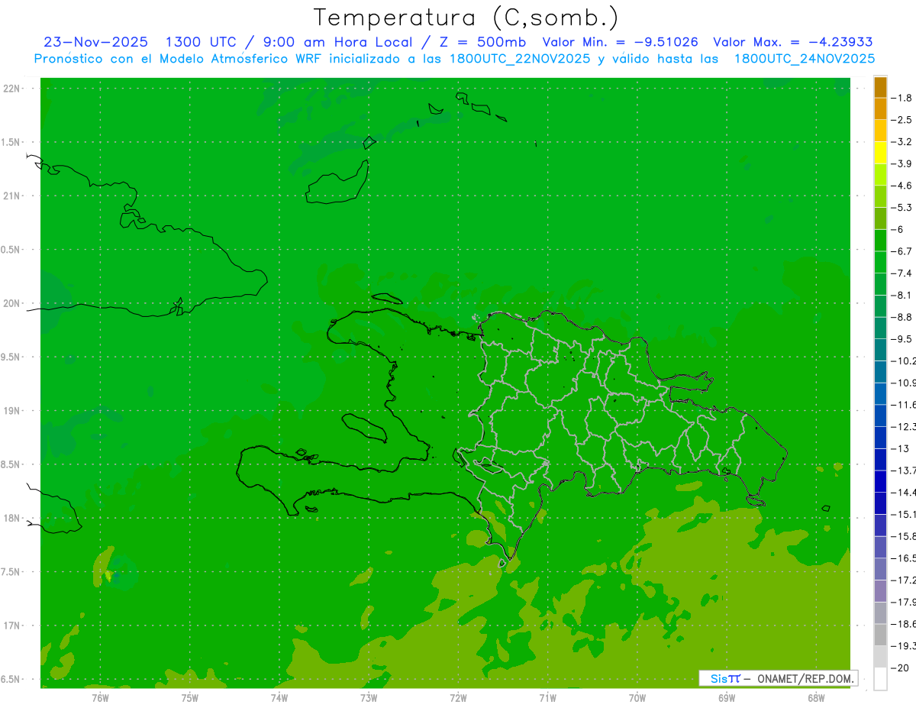Click the '71W' longitude label
The width and height of the screenshot is (916, 708).
coord(547,698)
